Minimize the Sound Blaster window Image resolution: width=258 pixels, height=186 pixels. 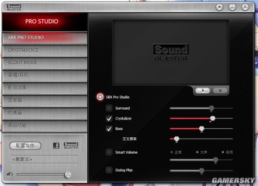(x=232, y=7)
